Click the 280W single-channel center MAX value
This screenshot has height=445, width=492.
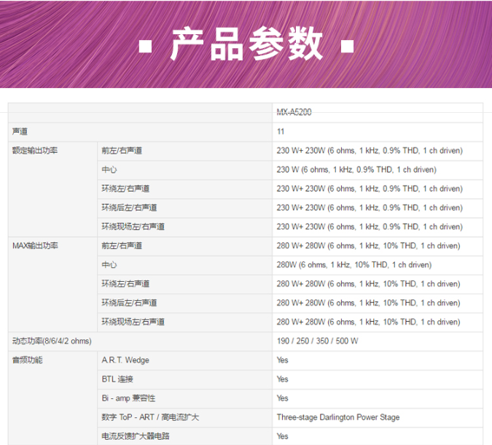click(x=354, y=264)
